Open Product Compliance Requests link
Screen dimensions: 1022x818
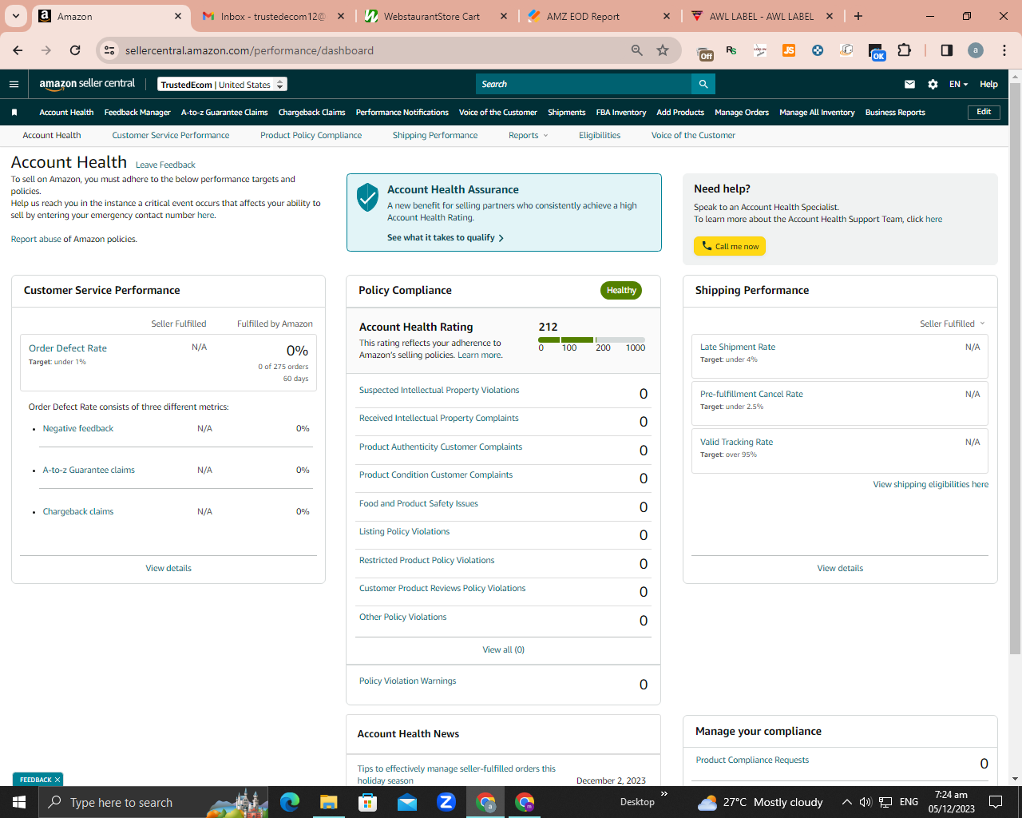[x=752, y=760]
